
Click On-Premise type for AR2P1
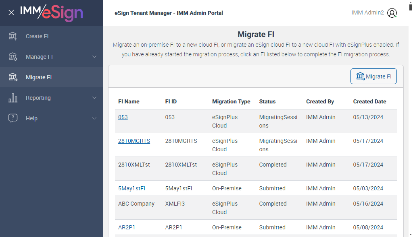point(227,227)
